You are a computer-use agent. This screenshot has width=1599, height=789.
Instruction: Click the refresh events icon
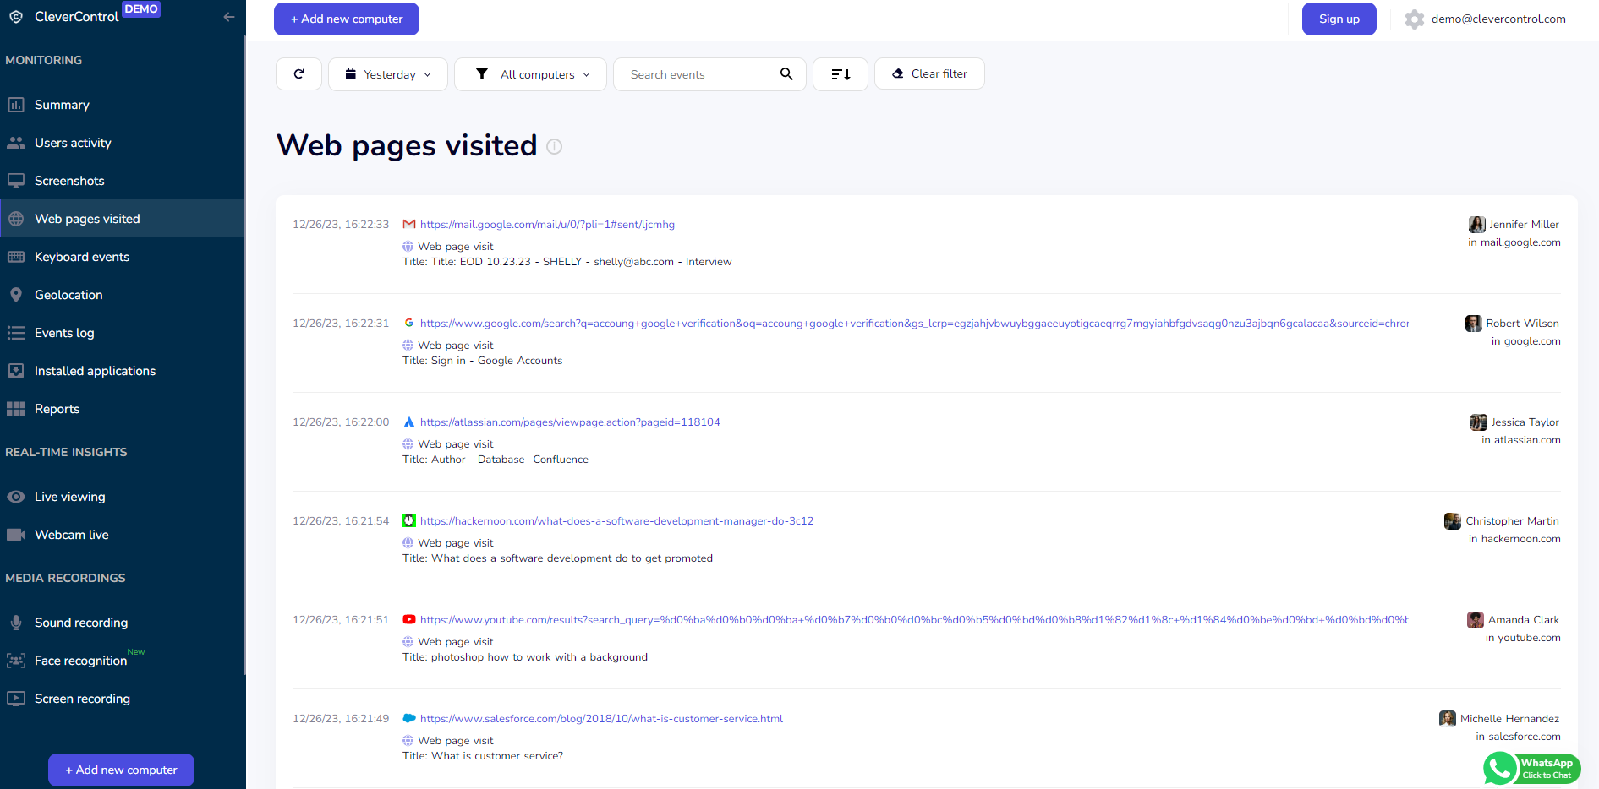pyautogui.click(x=298, y=74)
